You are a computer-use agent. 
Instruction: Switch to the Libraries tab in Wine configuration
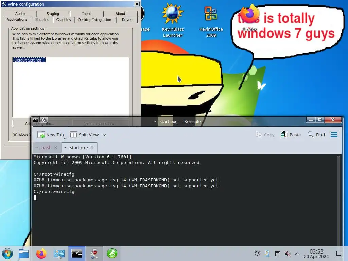[42, 20]
